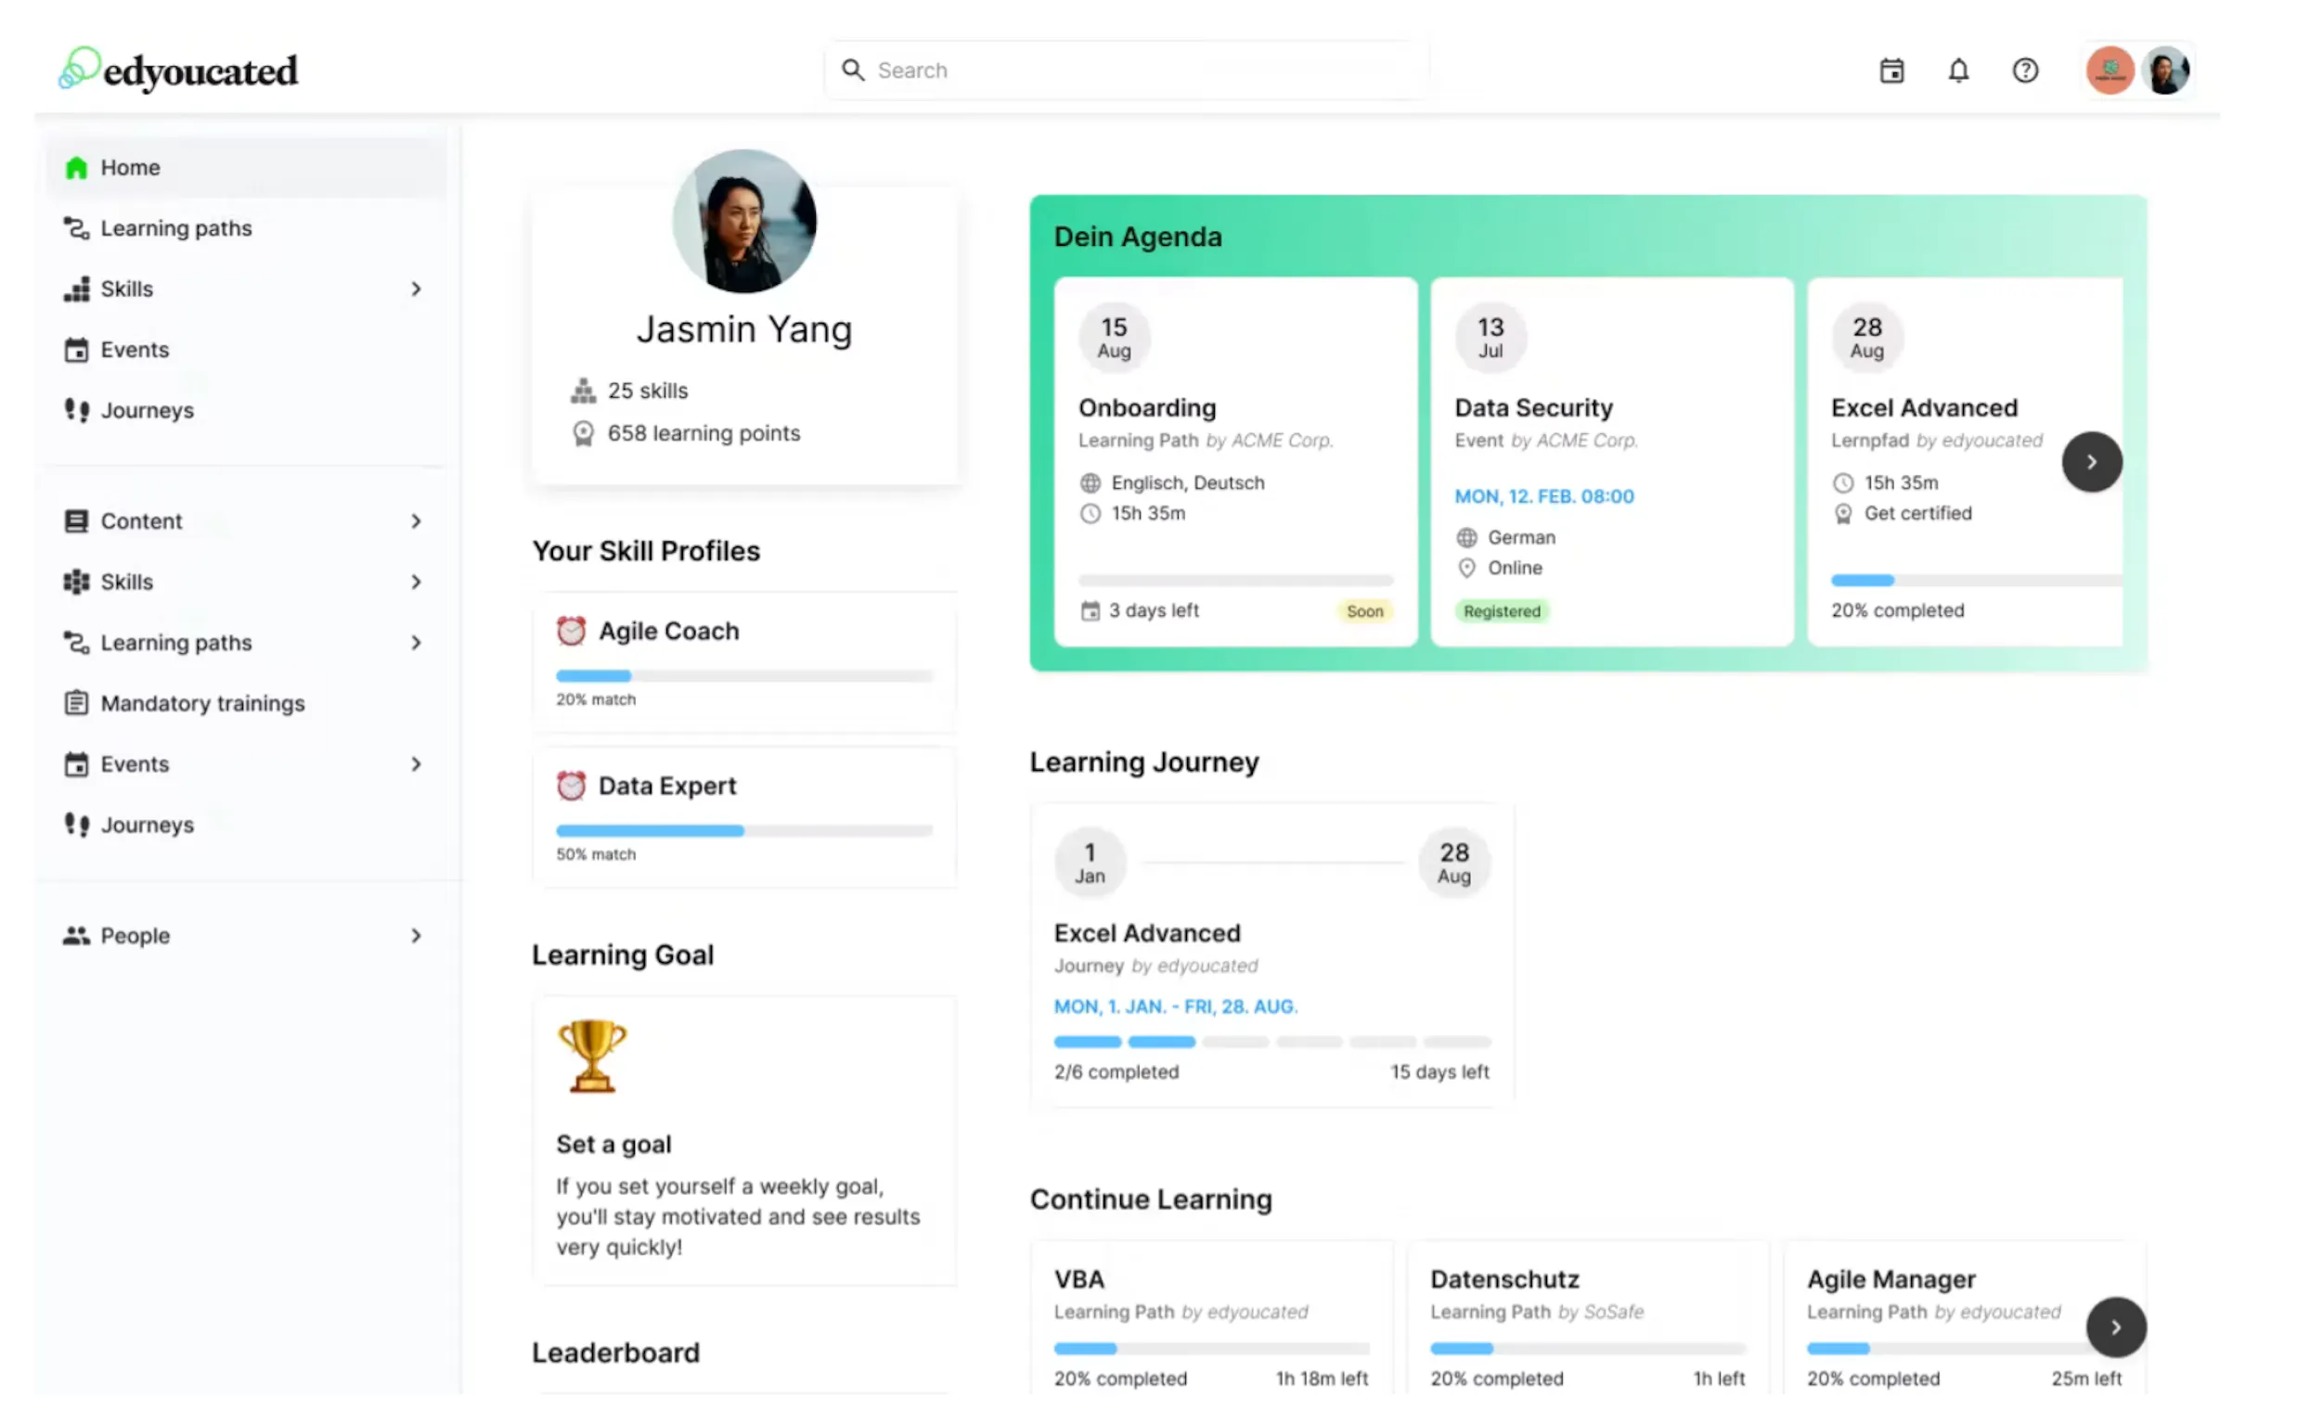Click the Agile Coach match progress bar
2310x1422 pixels.
pyautogui.click(x=743, y=675)
